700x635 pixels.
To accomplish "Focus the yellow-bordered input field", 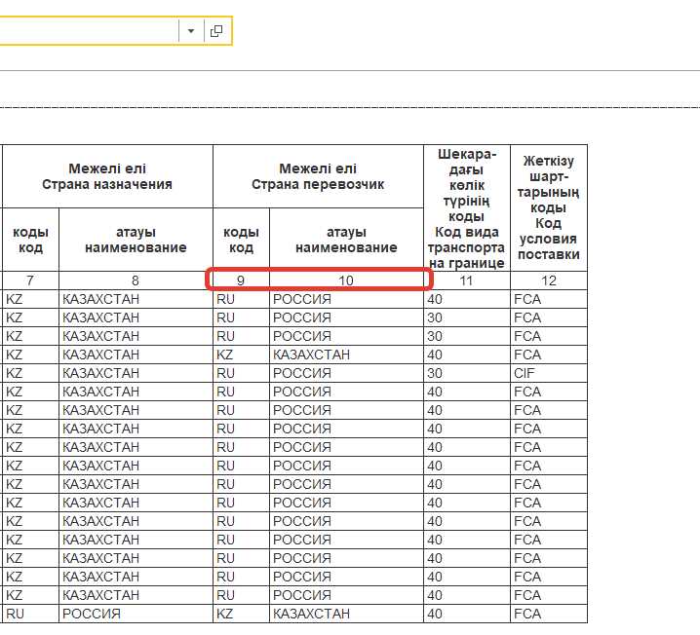I will pyautogui.click(x=89, y=31).
